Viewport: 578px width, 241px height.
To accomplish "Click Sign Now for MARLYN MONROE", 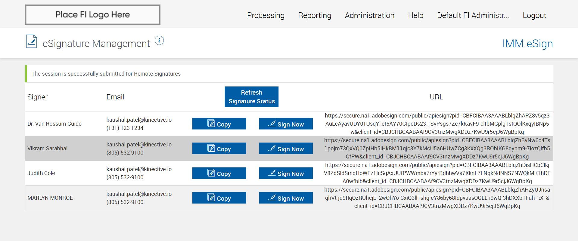I will tap(286, 198).
